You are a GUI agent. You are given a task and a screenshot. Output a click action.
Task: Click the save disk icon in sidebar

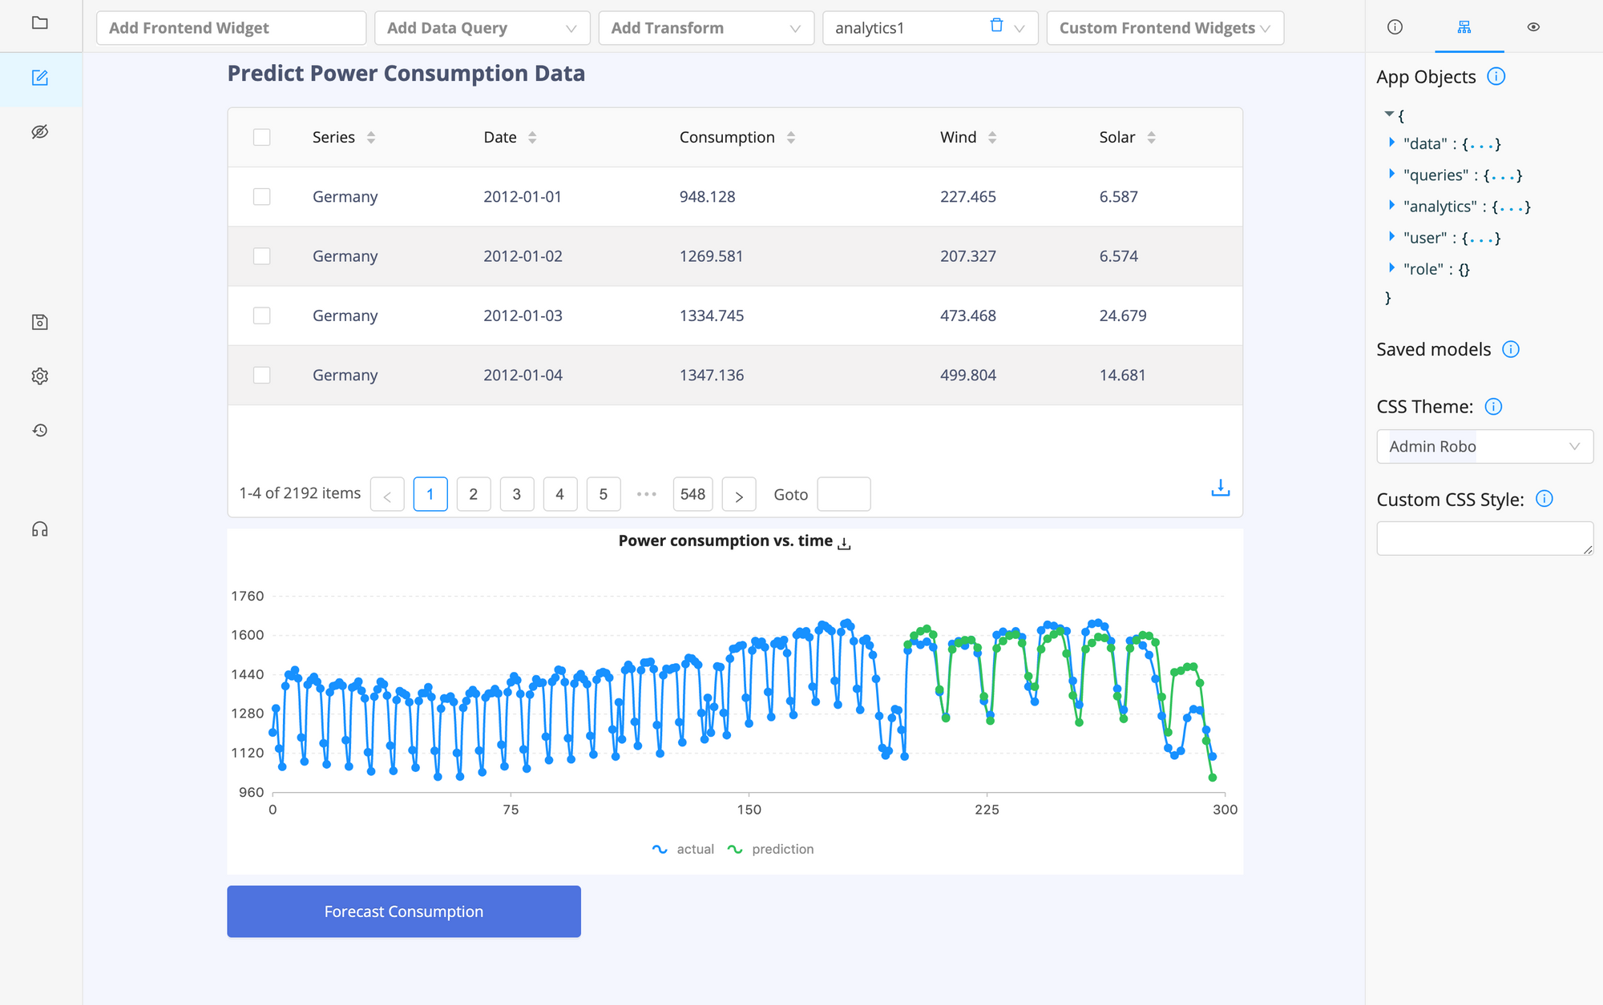click(39, 322)
